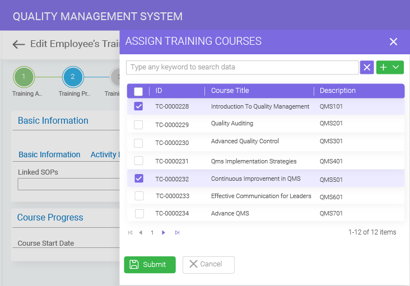The image size is (410, 286).
Task: Click the Quality Auditing course title
Action: [232, 123]
